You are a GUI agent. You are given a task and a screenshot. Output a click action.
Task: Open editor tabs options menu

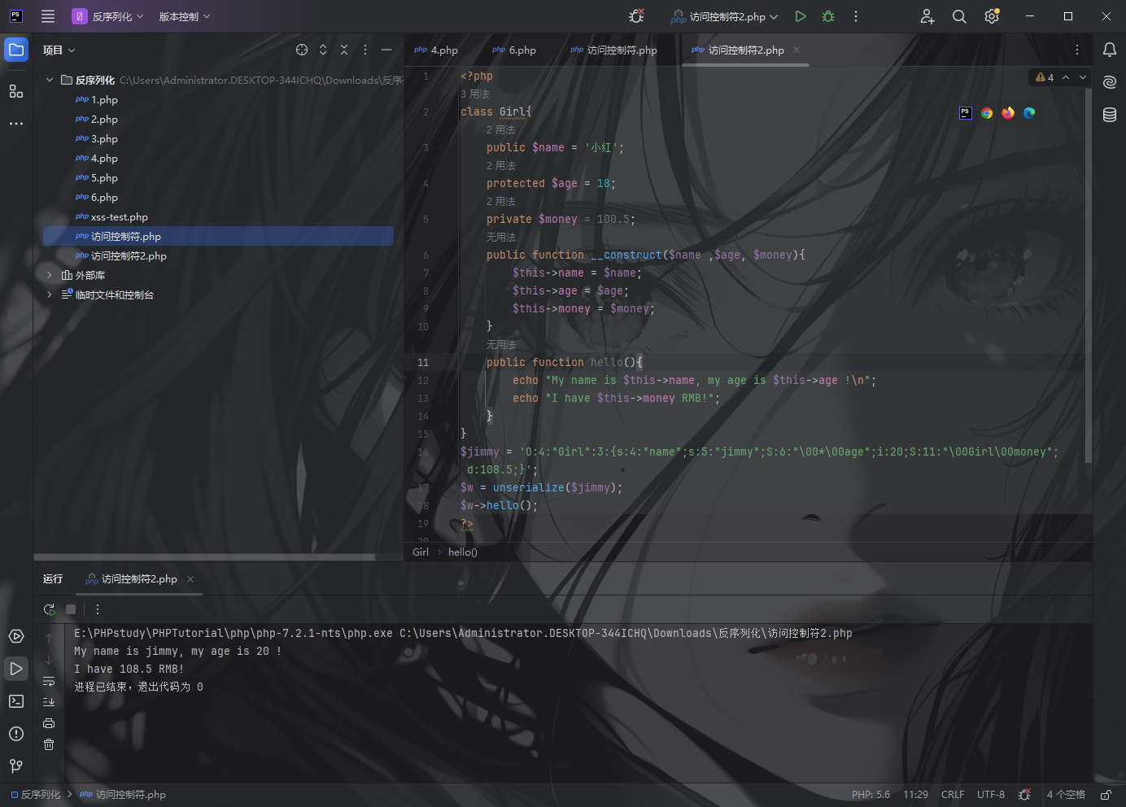pos(1077,50)
